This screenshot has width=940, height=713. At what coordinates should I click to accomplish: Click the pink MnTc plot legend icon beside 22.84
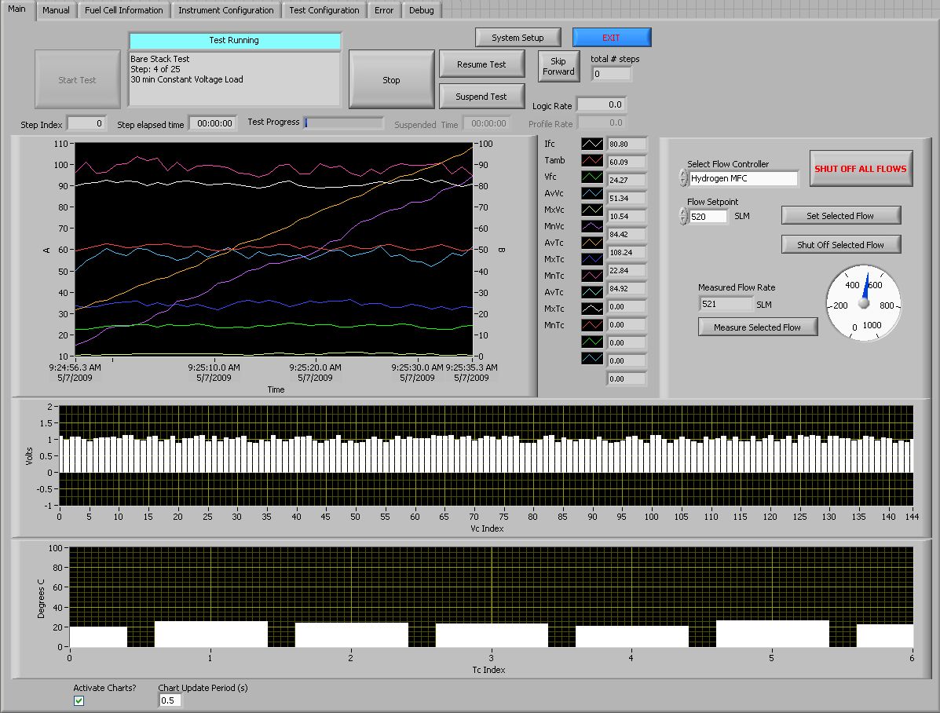[591, 276]
